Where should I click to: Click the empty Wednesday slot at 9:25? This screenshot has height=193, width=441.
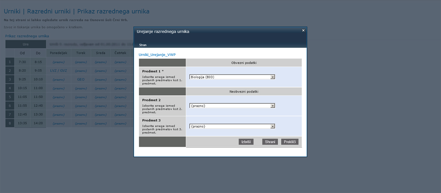tap(100, 79)
